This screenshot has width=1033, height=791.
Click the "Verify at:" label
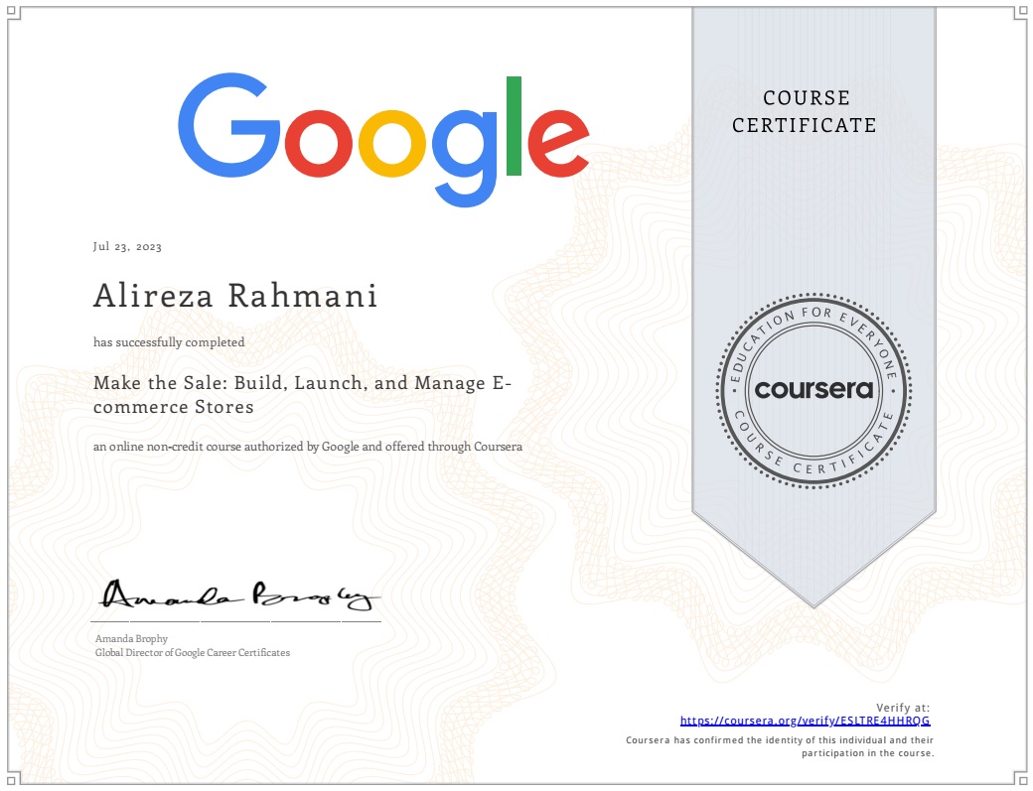click(x=903, y=708)
